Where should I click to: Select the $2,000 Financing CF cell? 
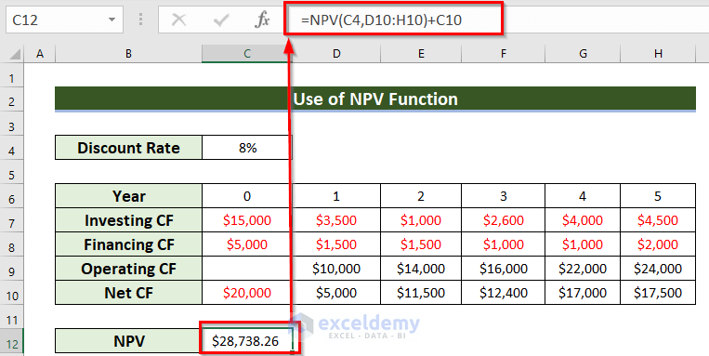[x=658, y=244]
